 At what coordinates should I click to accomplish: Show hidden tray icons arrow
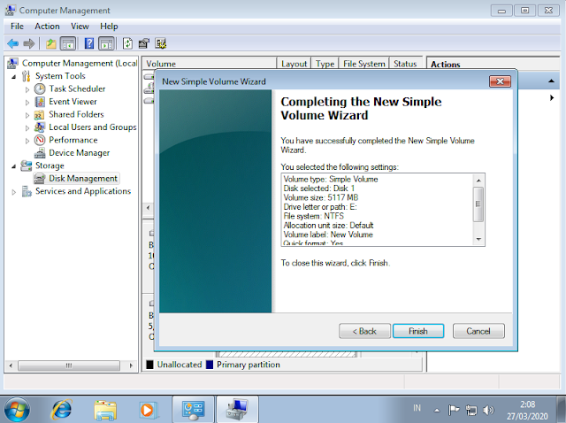click(437, 411)
